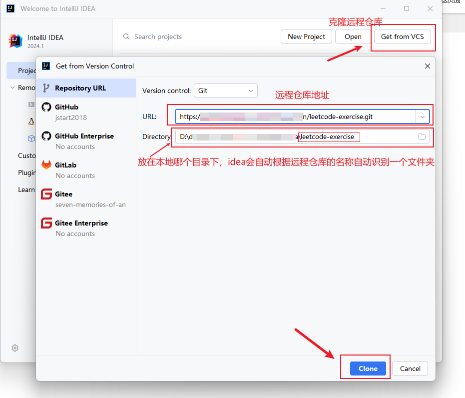Select the Repository URL tab
The width and height of the screenshot is (465, 398).
tap(86, 88)
